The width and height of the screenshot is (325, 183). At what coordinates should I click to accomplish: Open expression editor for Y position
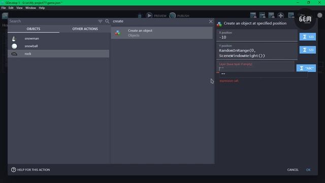click(308, 50)
